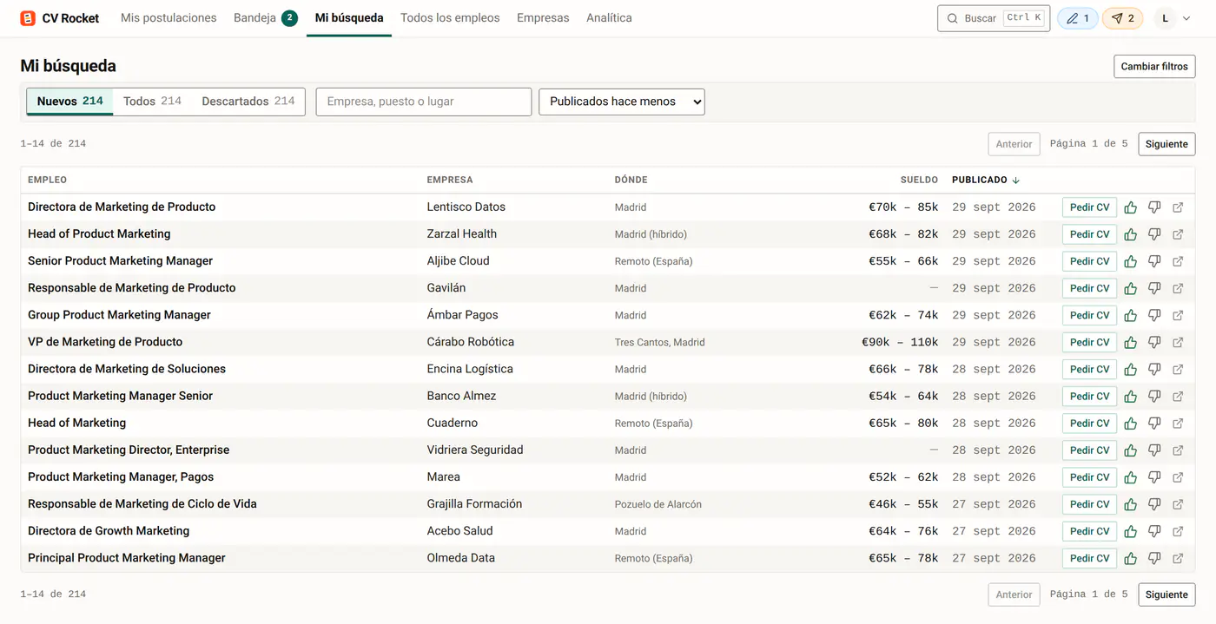
Task: Like the Gavilán job listing
Action: click(1131, 288)
